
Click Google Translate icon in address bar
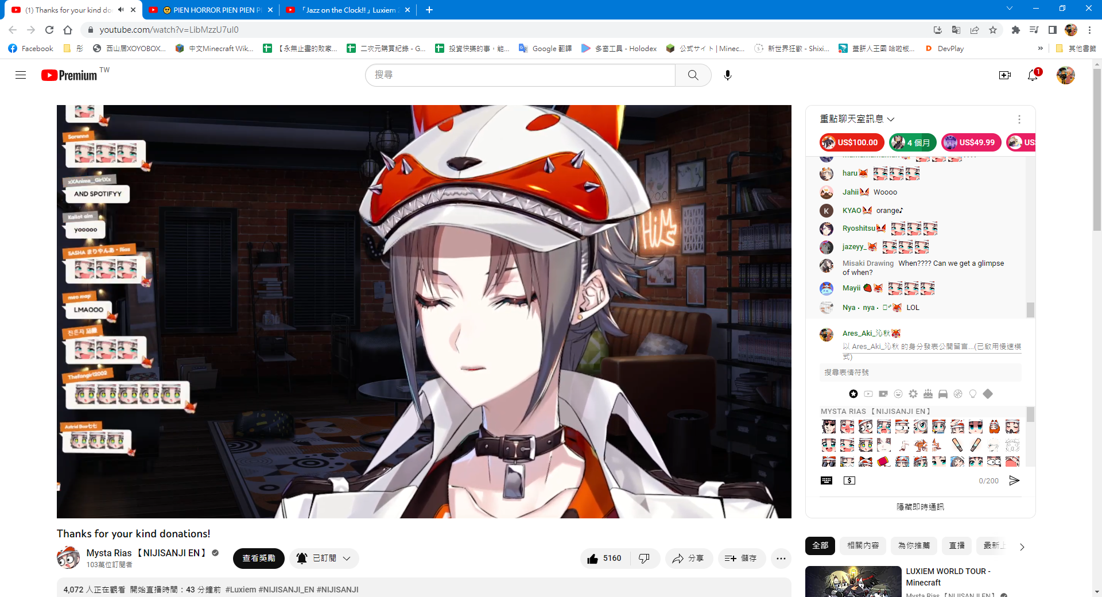(956, 30)
